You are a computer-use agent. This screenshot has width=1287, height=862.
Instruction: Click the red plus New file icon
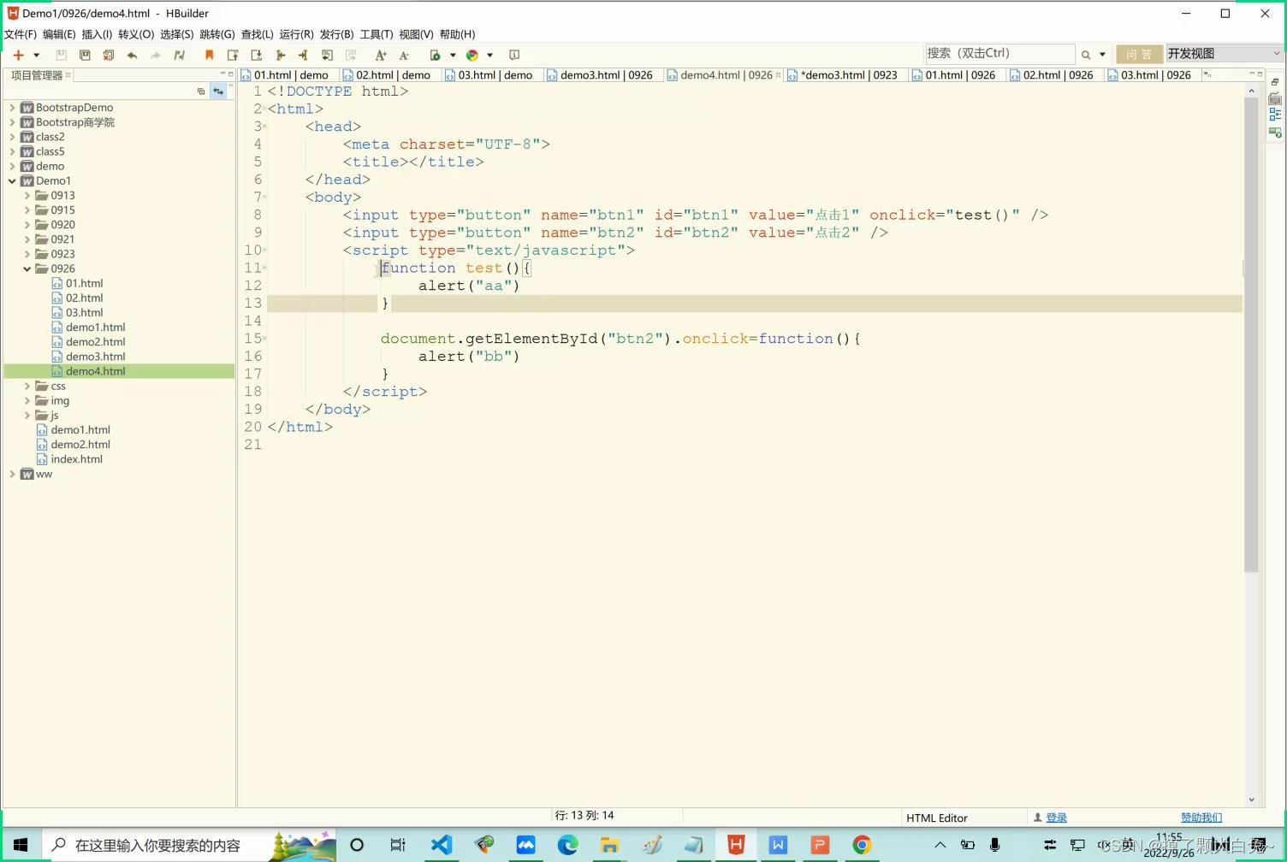tap(18, 55)
